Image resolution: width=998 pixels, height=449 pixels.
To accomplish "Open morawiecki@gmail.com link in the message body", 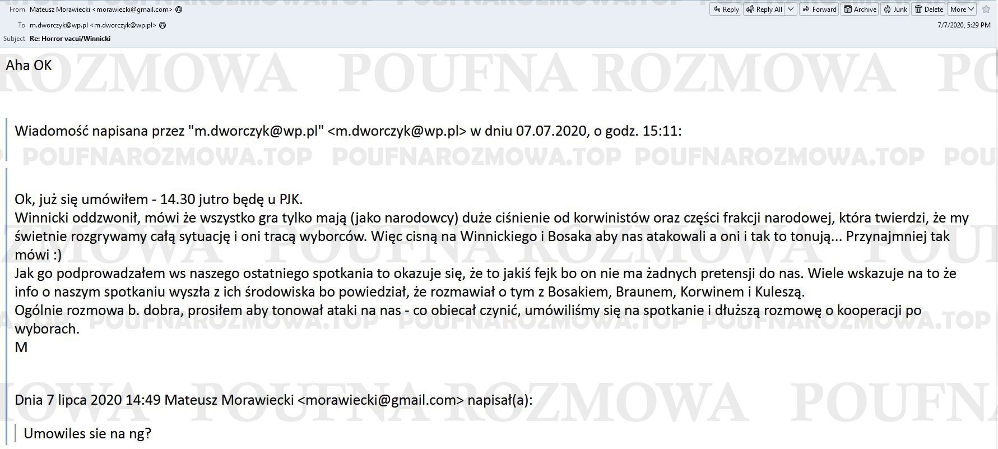I will pyautogui.click(x=380, y=400).
